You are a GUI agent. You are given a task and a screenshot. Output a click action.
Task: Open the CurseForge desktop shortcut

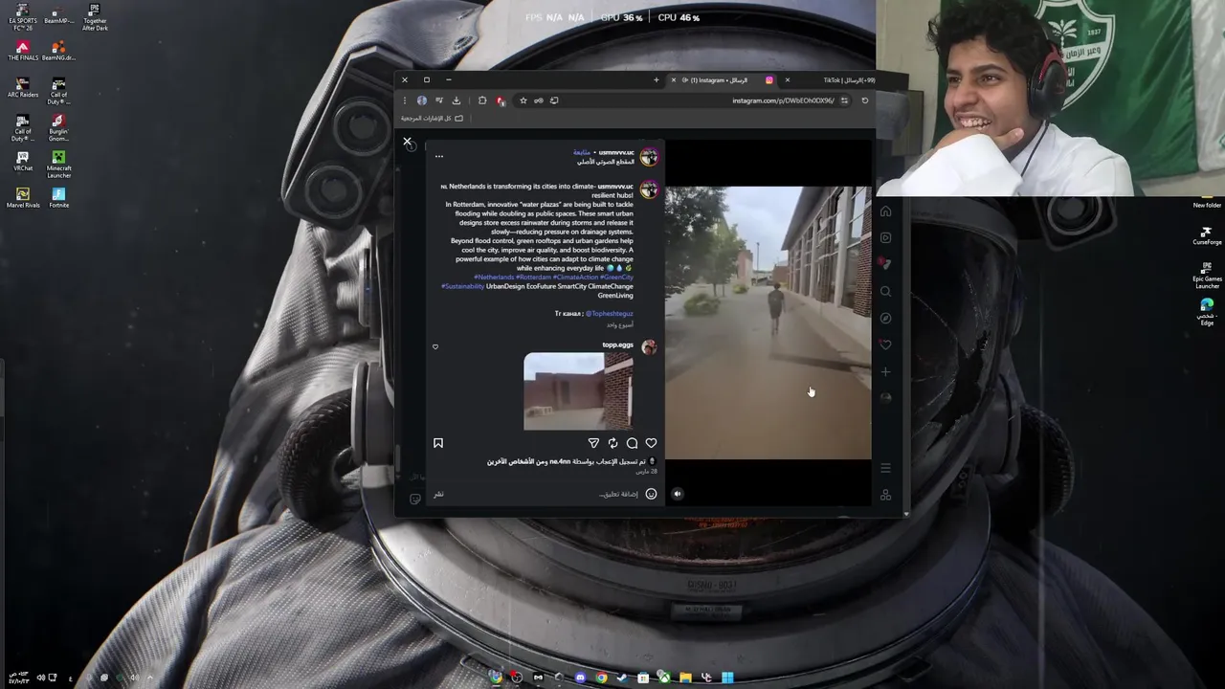(x=1207, y=236)
